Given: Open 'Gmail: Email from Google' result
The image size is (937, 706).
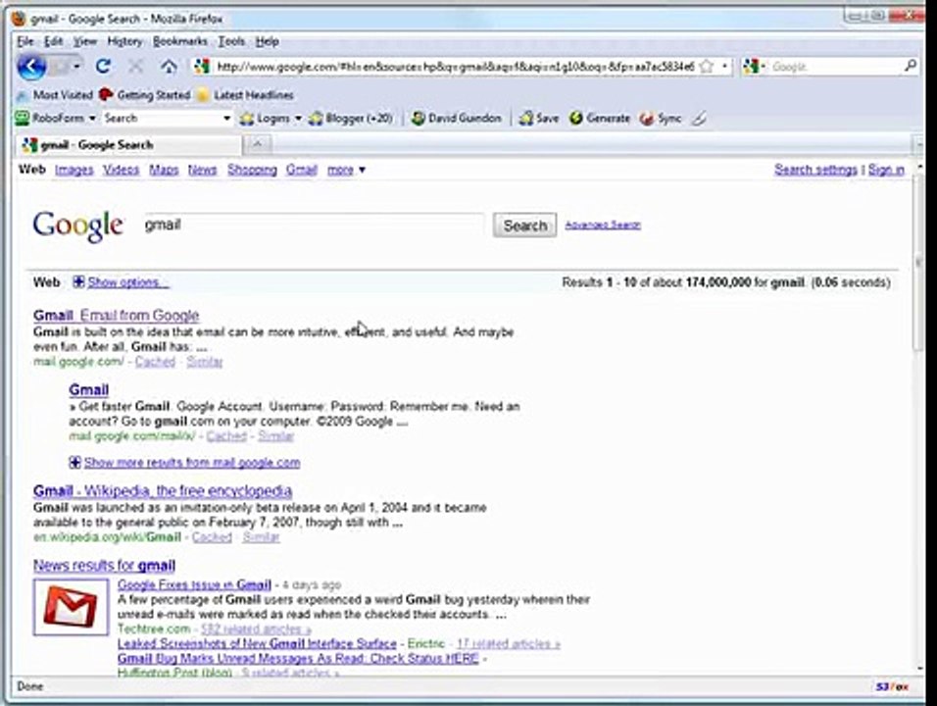Looking at the screenshot, I should pyautogui.click(x=117, y=315).
